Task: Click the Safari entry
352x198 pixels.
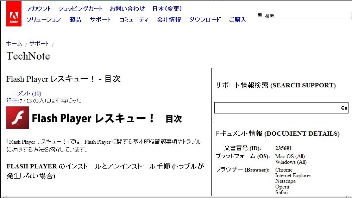Action: [x=281, y=192]
